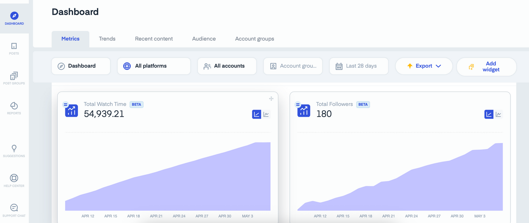Click the calendar icon in date range filter
Viewport: 529px width, 223px height.
click(339, 66)
